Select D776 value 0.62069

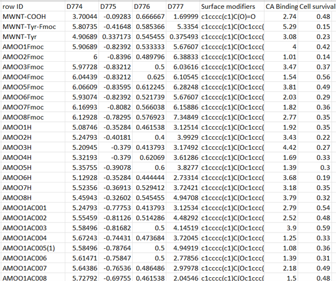150,157
